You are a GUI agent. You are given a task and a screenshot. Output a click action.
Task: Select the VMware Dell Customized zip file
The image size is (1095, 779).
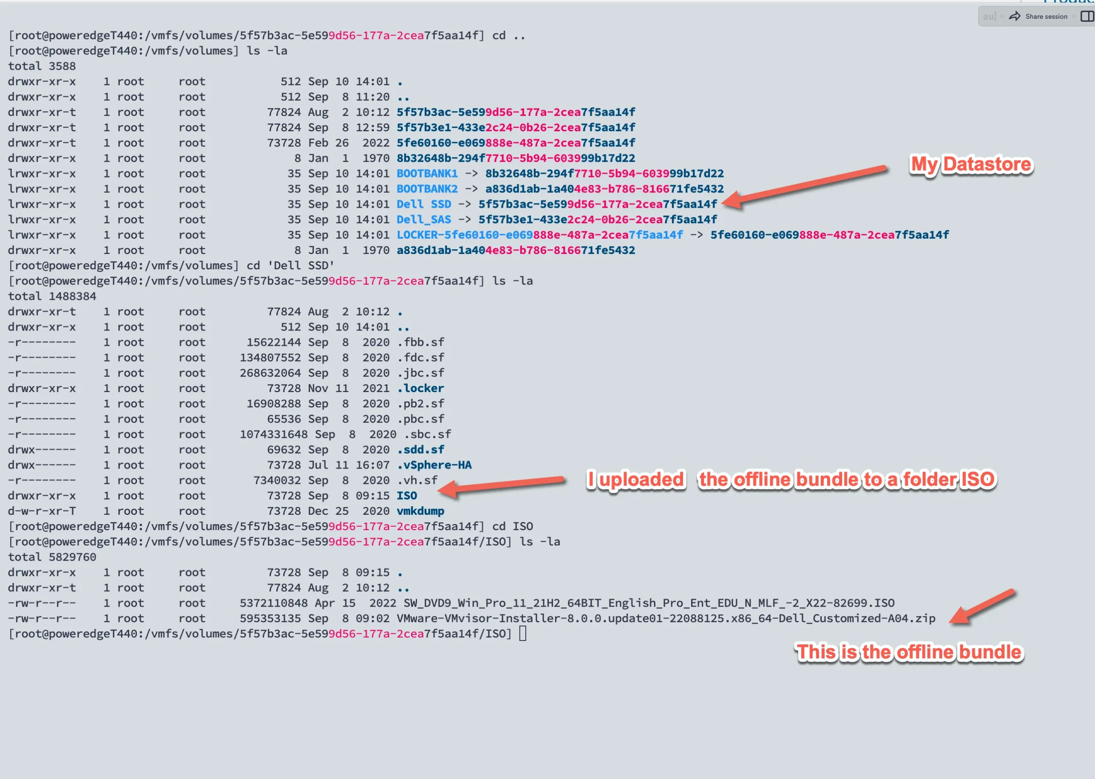pos(665,618)
